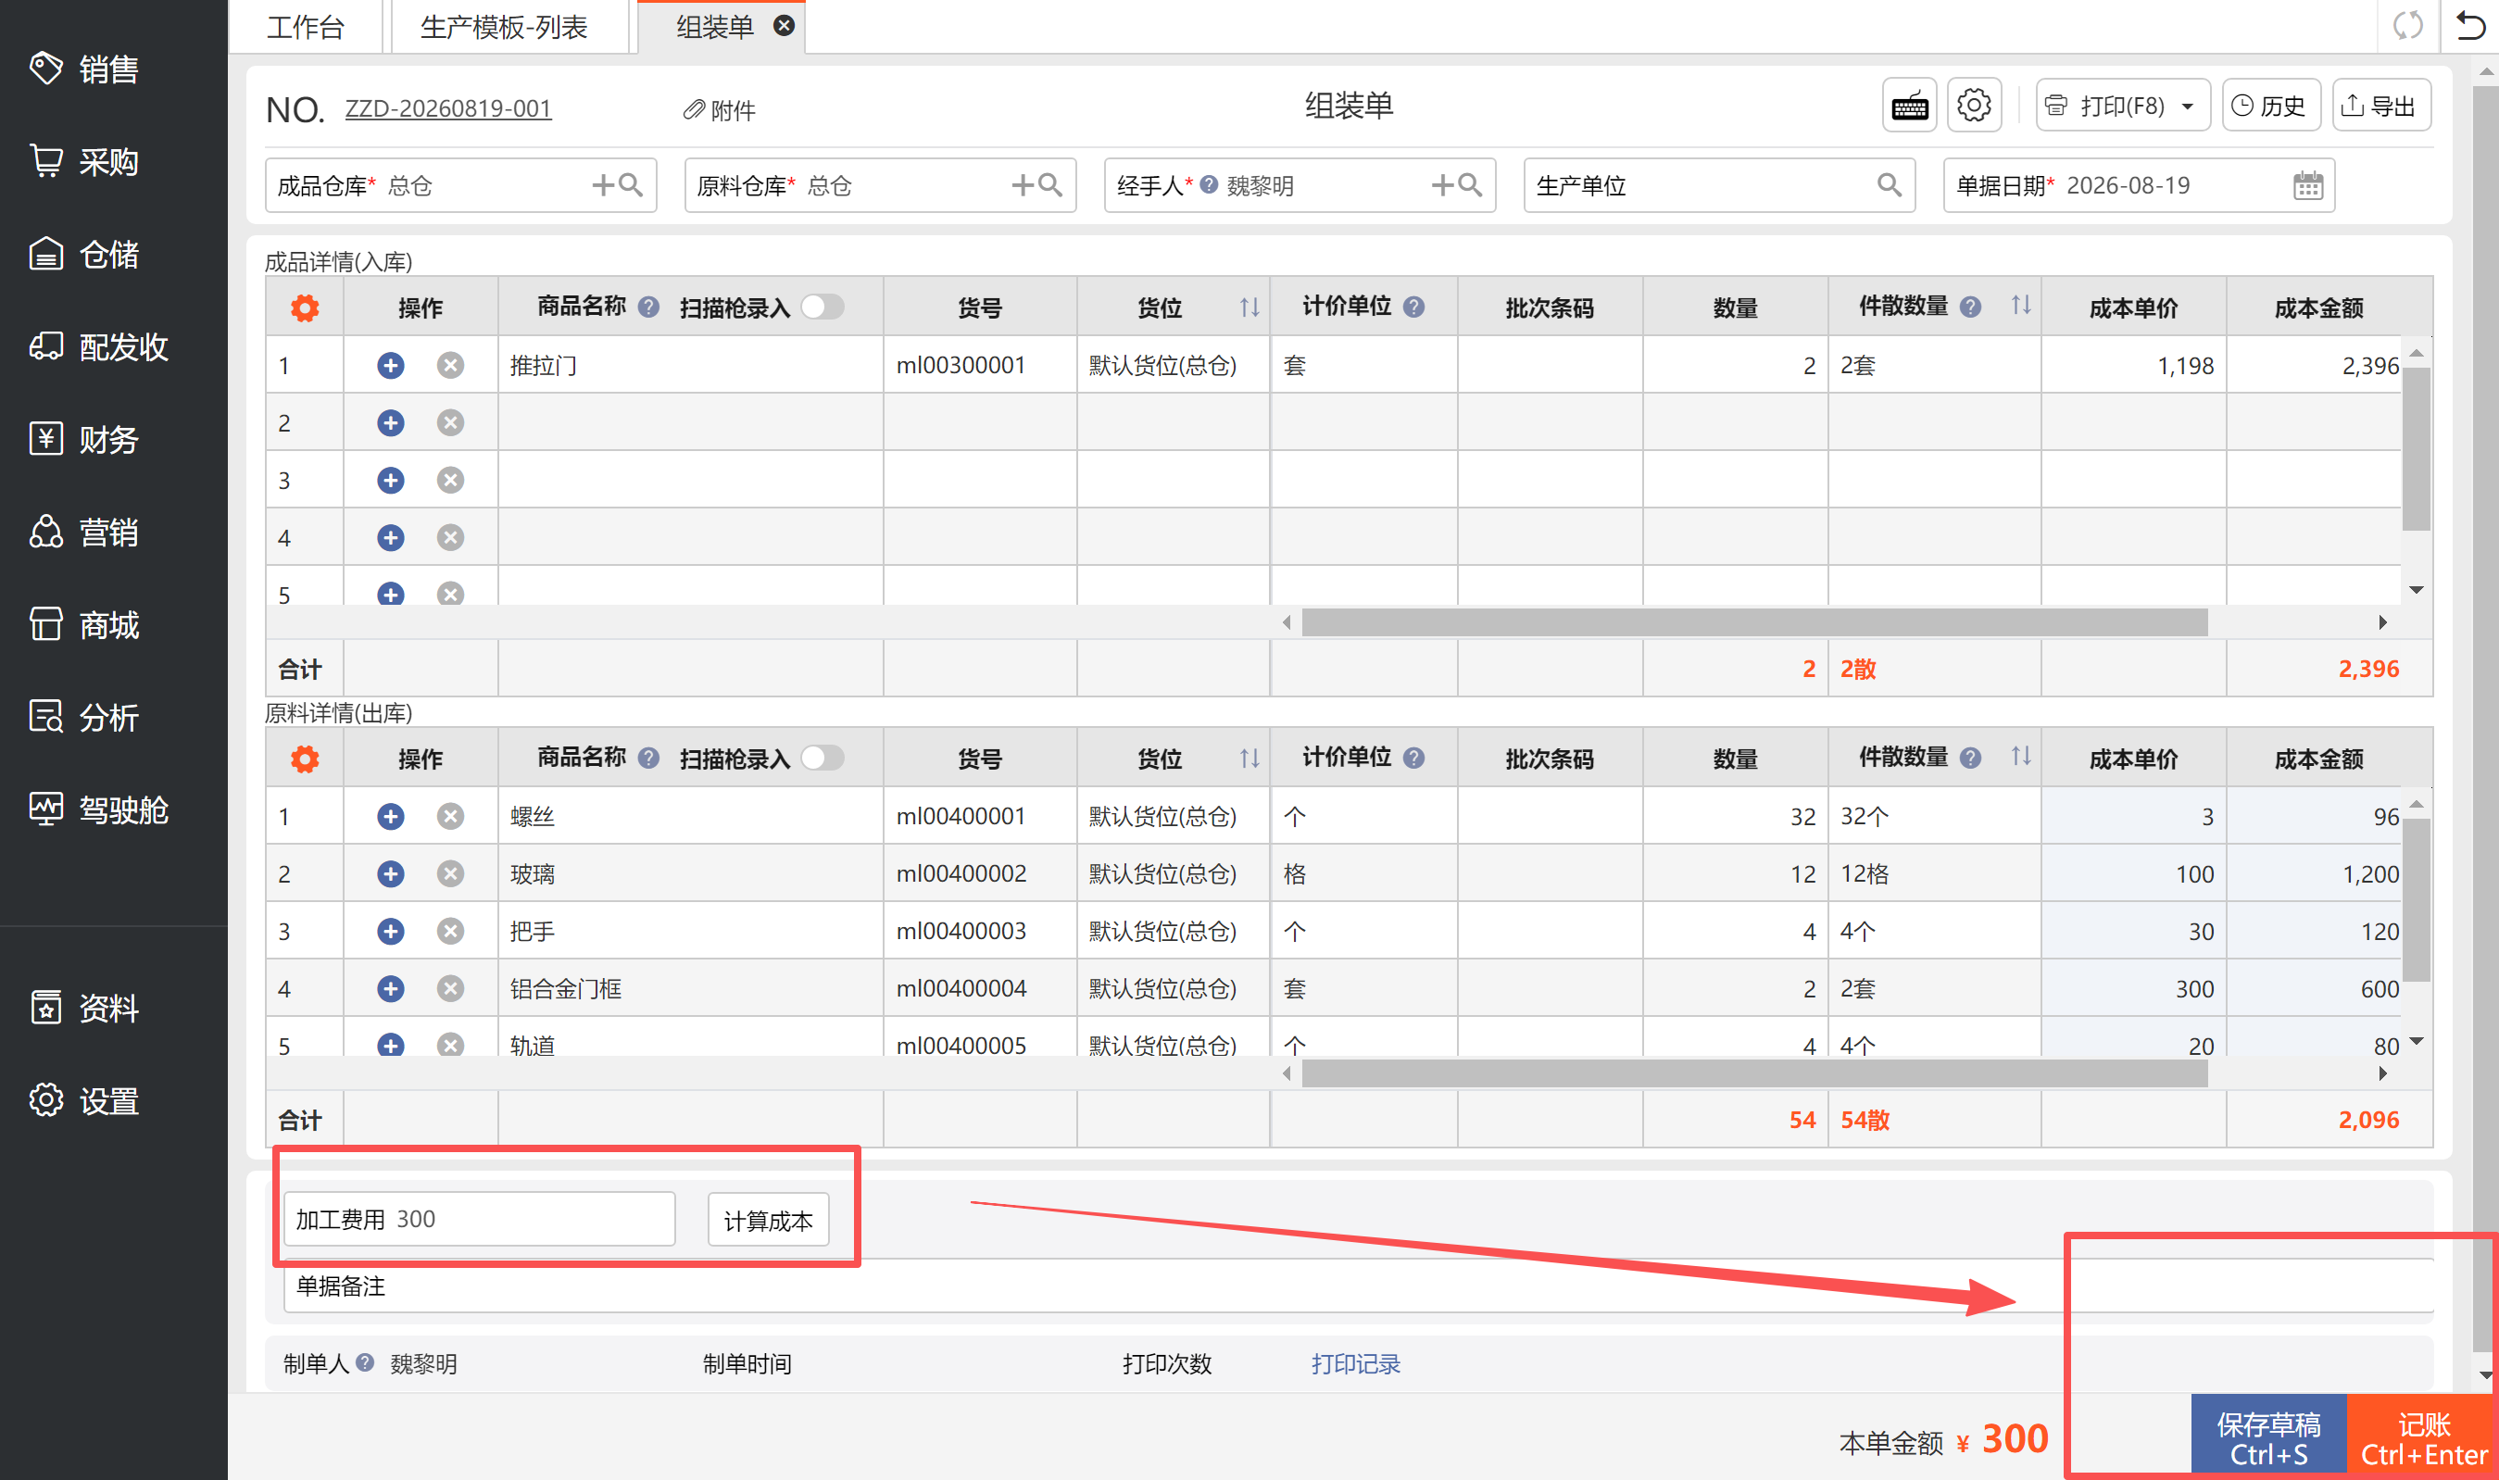
Task: Open the 财务 finance module
Action: point(83,440)
